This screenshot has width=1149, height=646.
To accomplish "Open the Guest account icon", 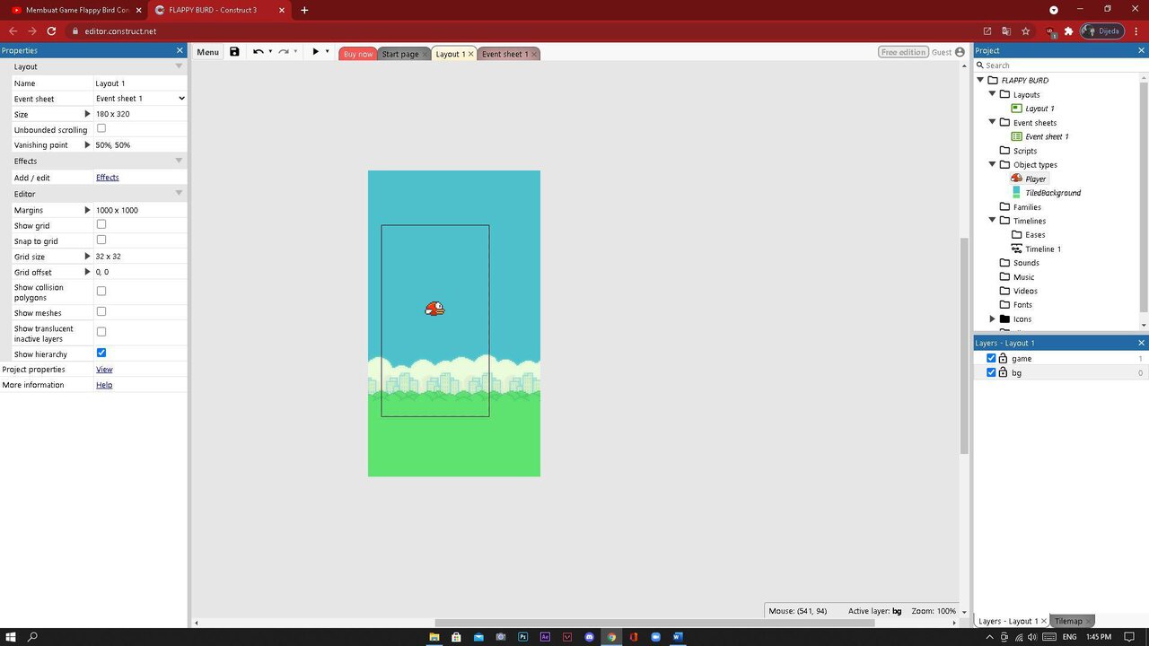I will [960, 52].
